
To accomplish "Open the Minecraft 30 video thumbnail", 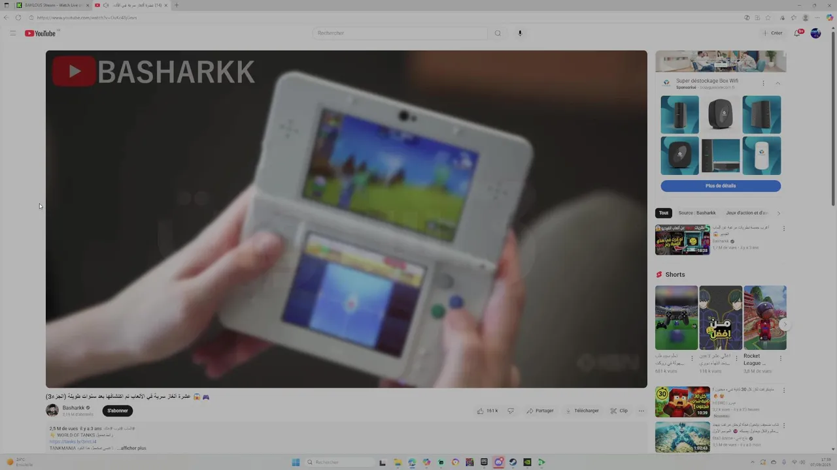I will [x=683, y=402].
